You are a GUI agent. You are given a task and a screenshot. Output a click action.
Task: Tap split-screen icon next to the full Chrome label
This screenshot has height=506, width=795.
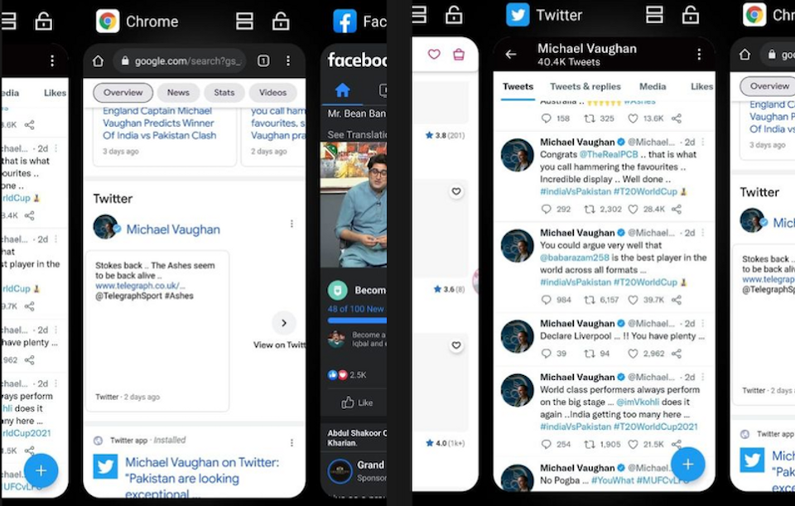244,22
